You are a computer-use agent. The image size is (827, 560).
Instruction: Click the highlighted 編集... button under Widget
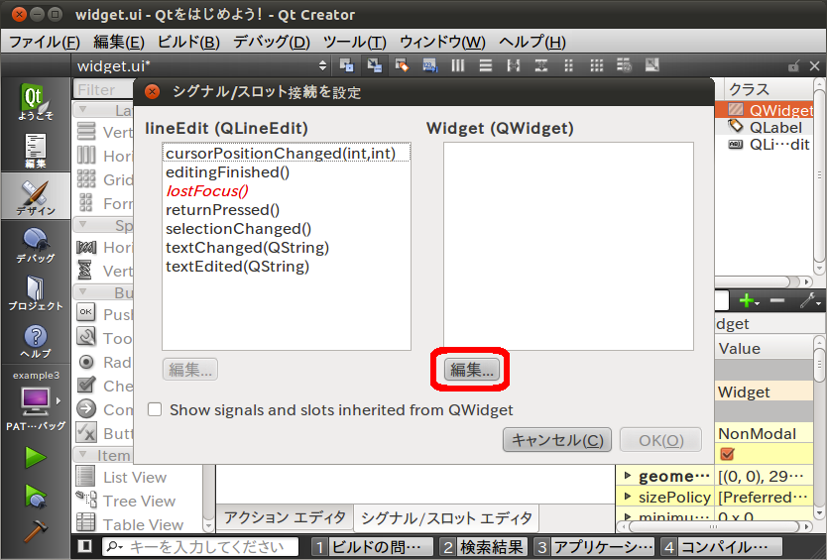click(472, 370)
